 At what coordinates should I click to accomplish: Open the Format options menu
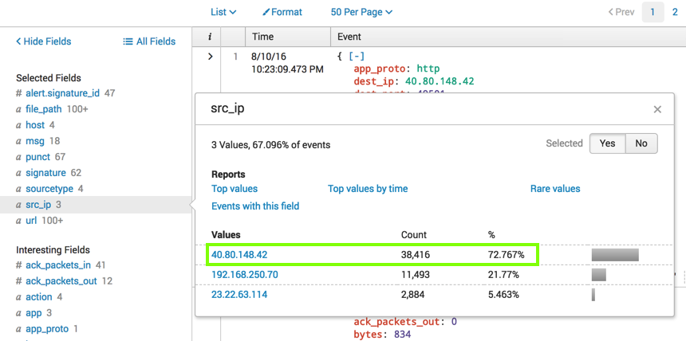click(282, 12)
